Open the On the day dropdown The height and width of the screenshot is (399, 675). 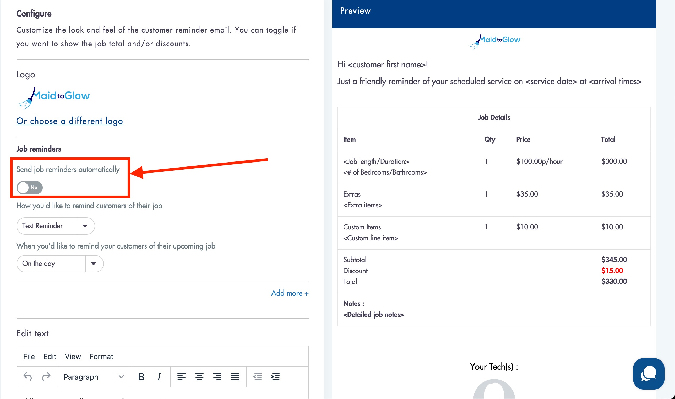(x=60, y=263)
